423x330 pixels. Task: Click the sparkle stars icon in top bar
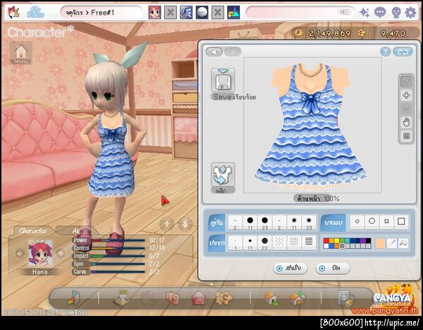[364, 13]
